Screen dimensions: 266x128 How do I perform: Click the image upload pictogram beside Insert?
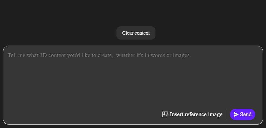(165, 115)
